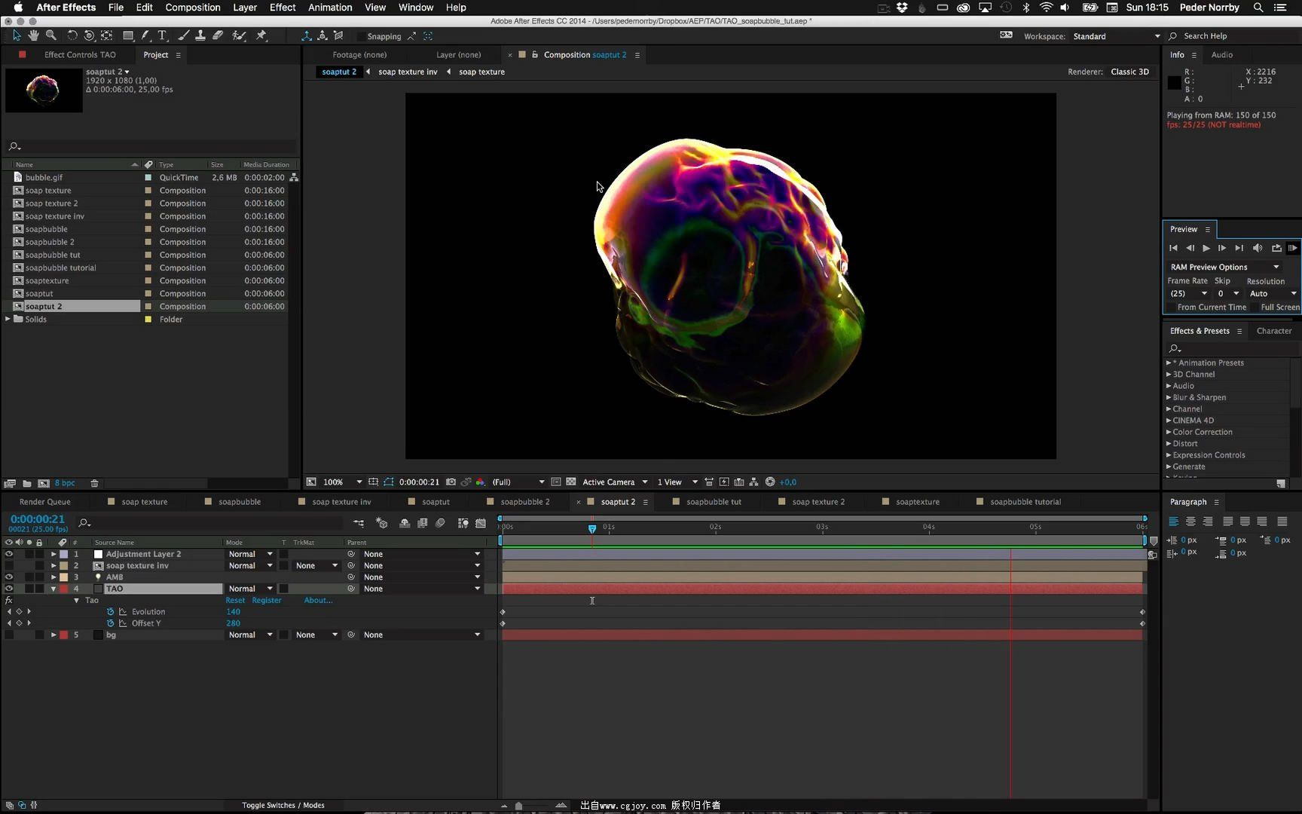Click the About... link for Tao
The width and height of the screenshot is (1302, 814).
318,601
